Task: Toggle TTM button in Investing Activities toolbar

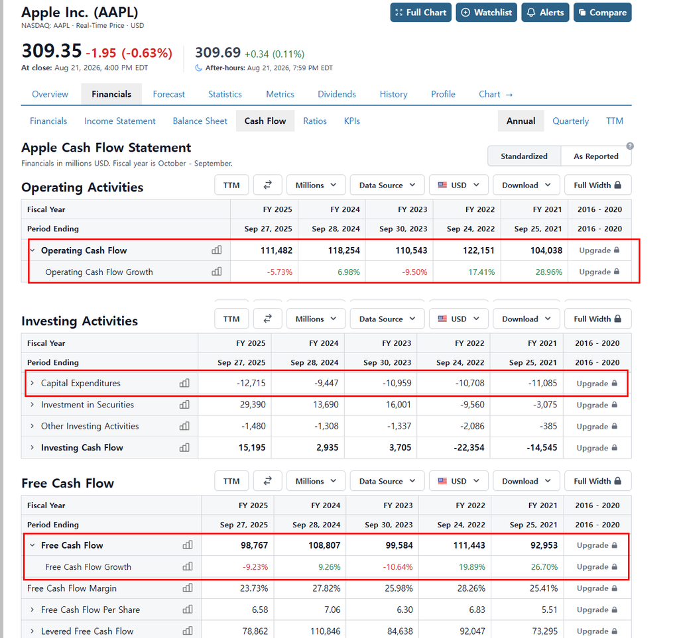Action: click(x=231, y=319)
